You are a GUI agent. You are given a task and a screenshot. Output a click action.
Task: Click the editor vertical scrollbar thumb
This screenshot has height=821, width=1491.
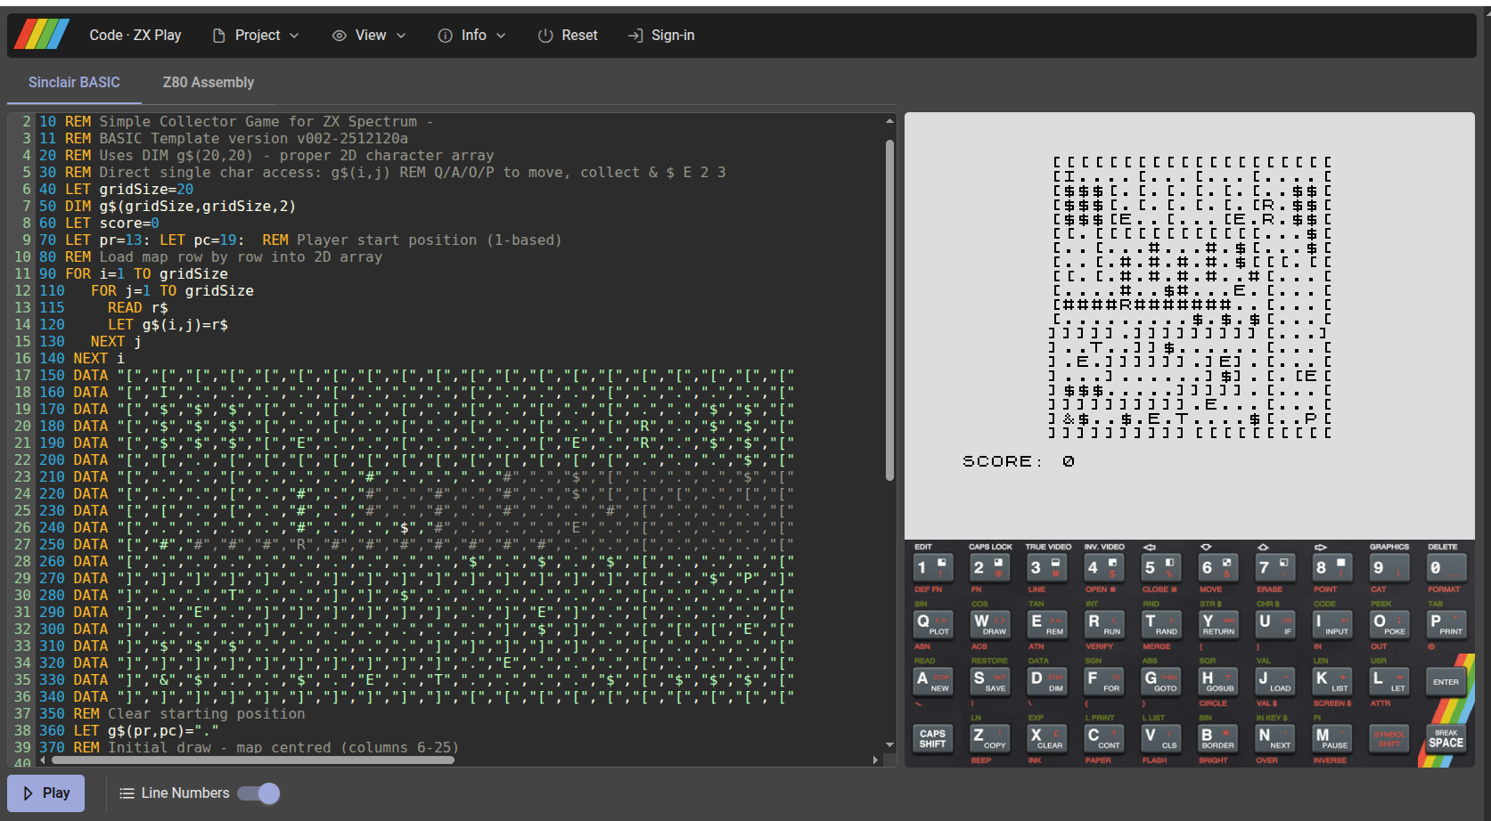click(889, 309)
